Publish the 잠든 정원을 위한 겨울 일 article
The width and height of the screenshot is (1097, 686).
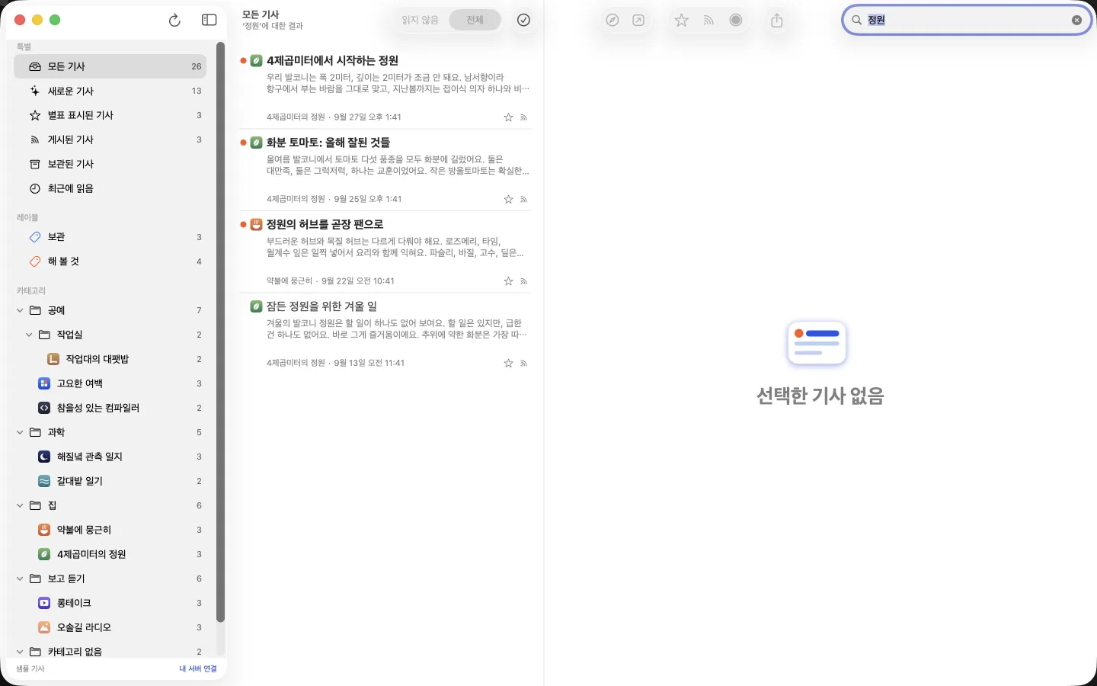click(524, 364)
